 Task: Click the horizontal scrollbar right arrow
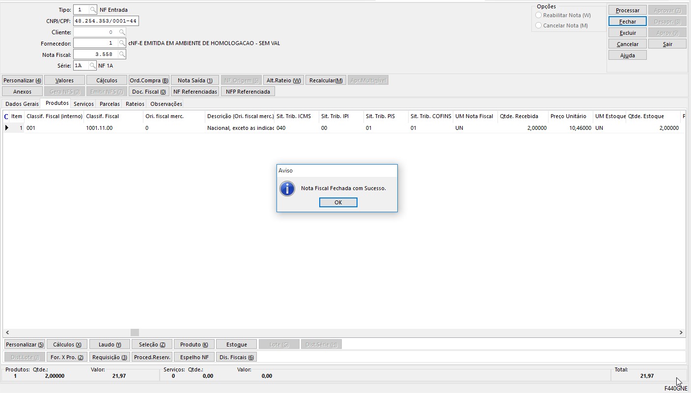[681, 333]
